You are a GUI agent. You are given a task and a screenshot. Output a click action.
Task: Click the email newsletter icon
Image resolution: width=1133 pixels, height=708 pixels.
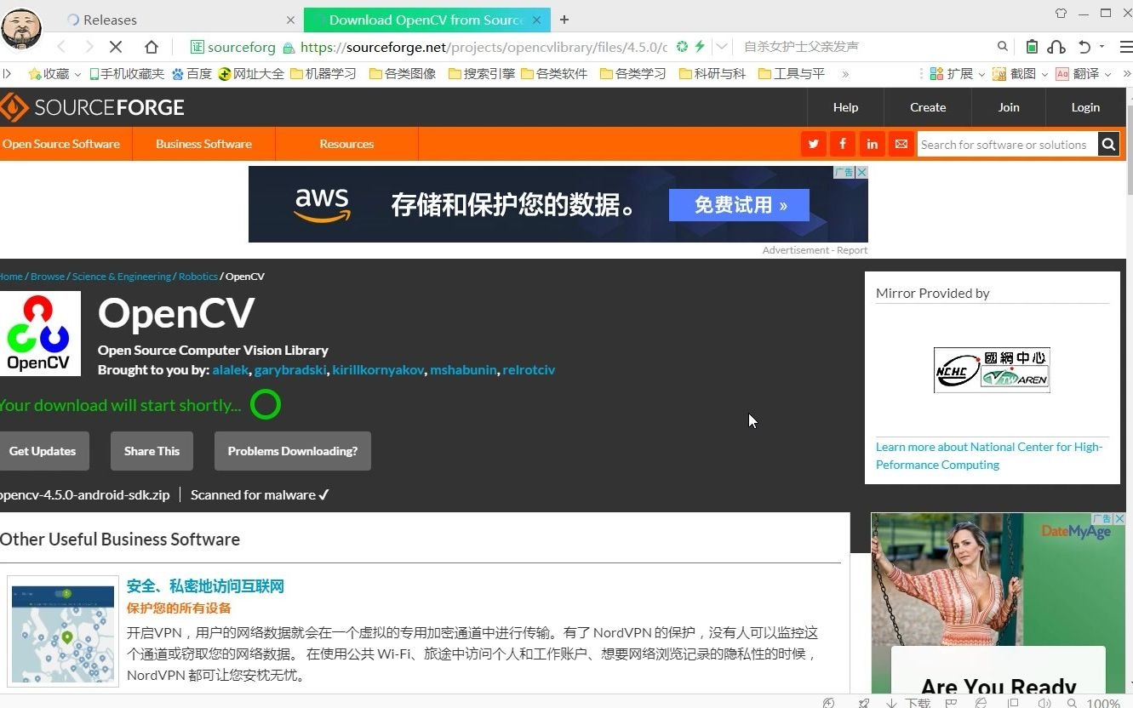pyautogui.click(x=901, y=145)
